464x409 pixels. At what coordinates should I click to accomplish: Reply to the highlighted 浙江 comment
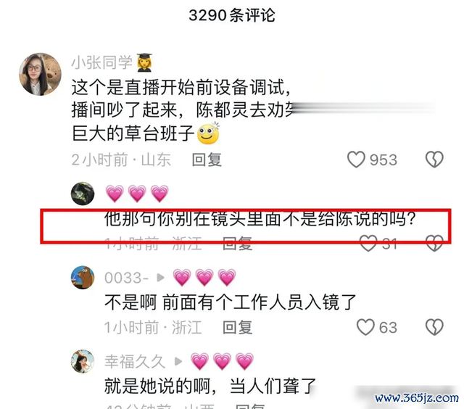[x=238, y=244]
